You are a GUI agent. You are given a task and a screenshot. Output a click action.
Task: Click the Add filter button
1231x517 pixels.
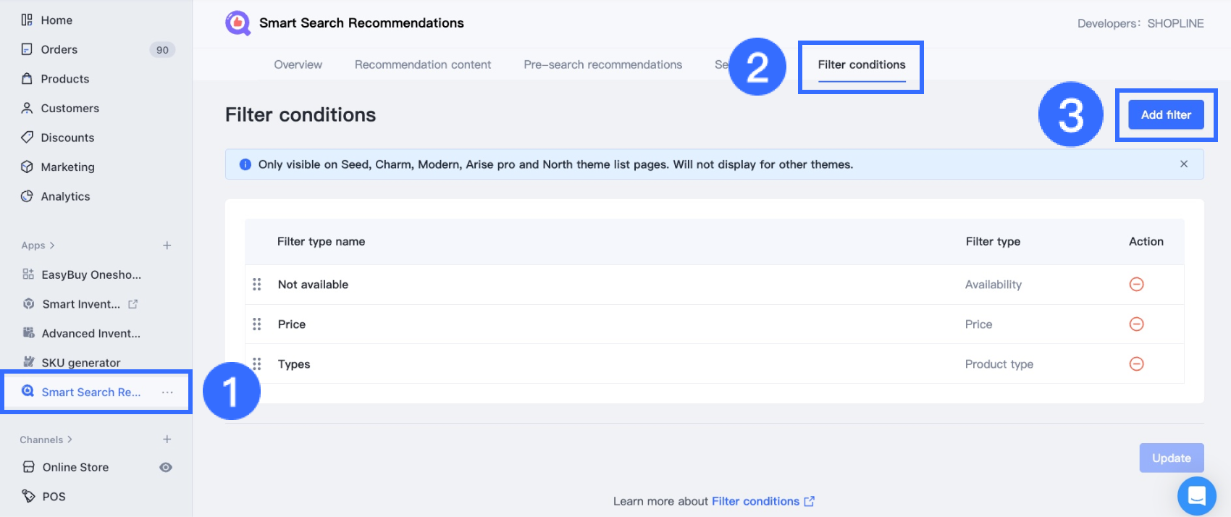click(x=1166, y=114)
